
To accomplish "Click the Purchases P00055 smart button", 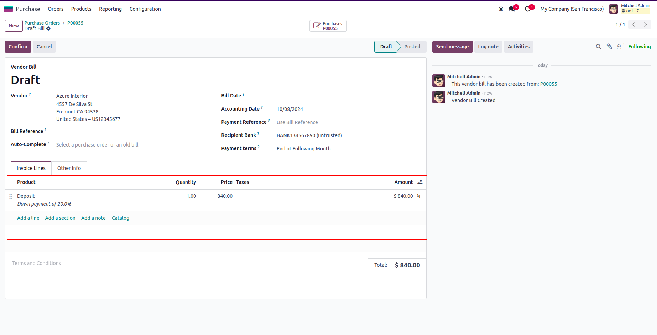I will (328, 26).
